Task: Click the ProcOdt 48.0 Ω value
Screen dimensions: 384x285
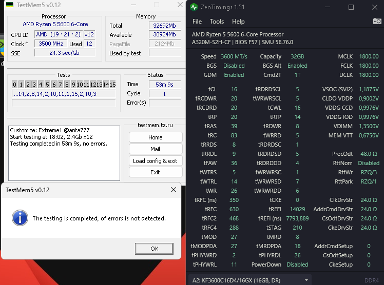Action: click(369, 154)
